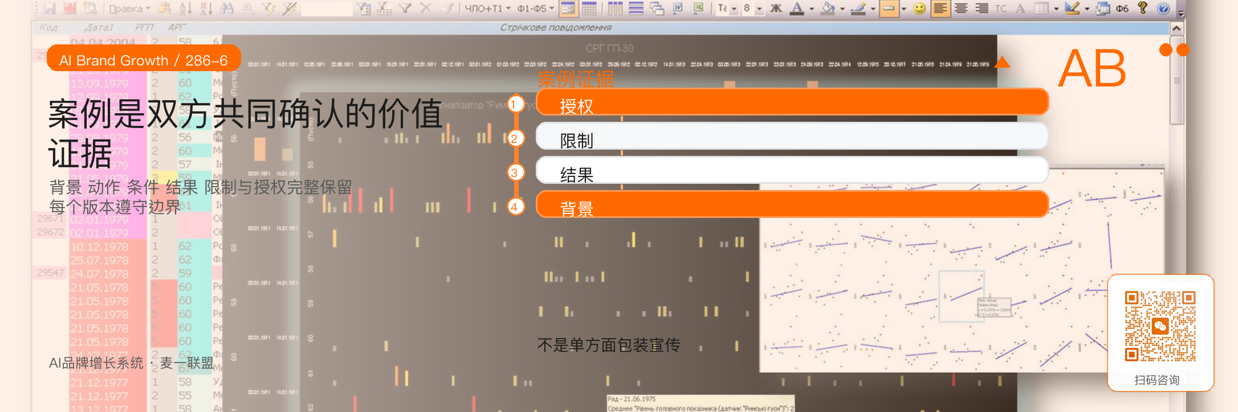Click the Код column header
The height and width of the screenshot is (412, 1238).
pyautogui.click(x=48, y=27)
